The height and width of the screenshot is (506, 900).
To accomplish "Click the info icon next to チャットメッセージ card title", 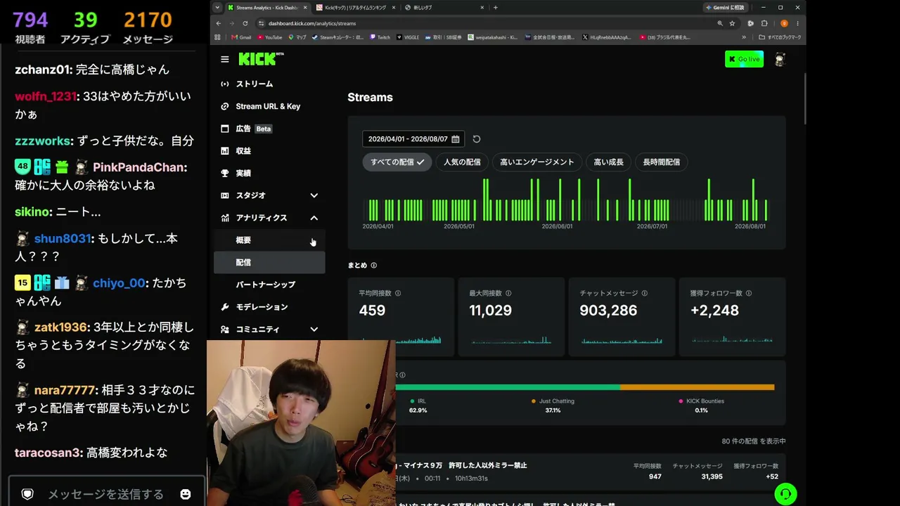I will click(644, 293).
